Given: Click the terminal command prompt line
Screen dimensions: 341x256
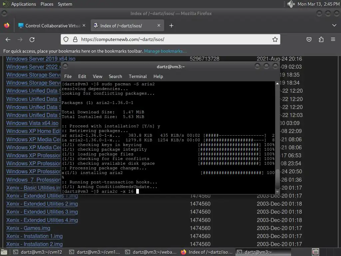Looking at the screenshot, I should click(x=100, y=191).
